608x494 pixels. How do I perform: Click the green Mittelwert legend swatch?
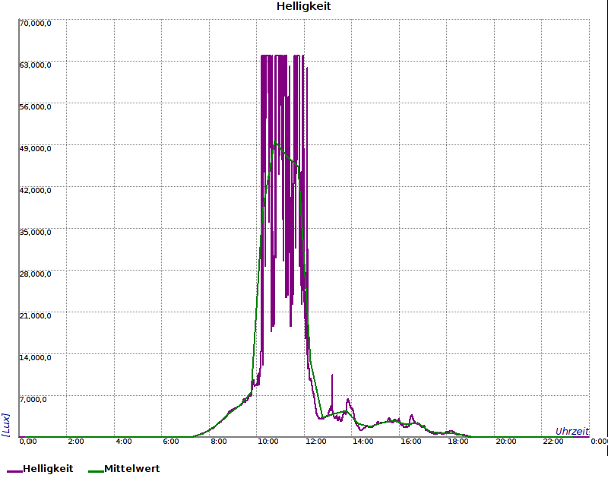[97, 471]
